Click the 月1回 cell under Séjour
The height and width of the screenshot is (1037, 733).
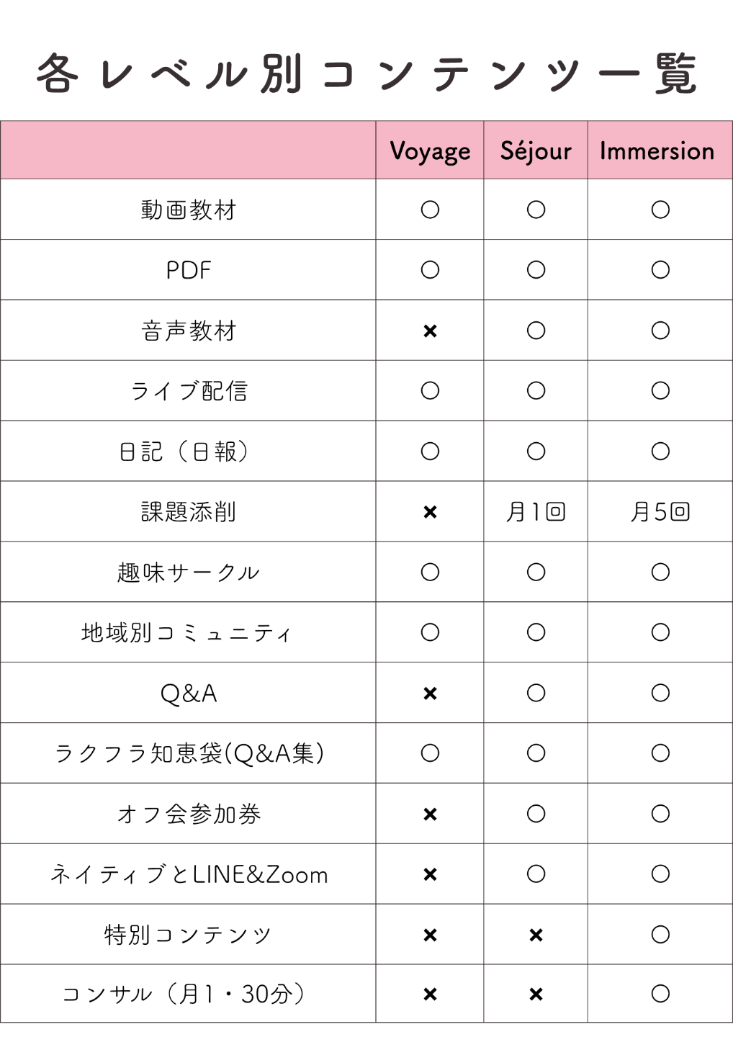pos(536,512)
